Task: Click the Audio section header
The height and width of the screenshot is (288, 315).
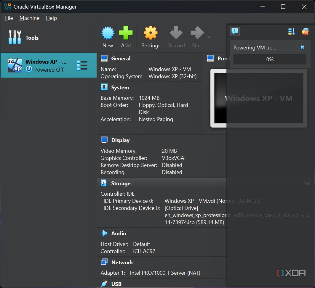Action: click(119, 234)
